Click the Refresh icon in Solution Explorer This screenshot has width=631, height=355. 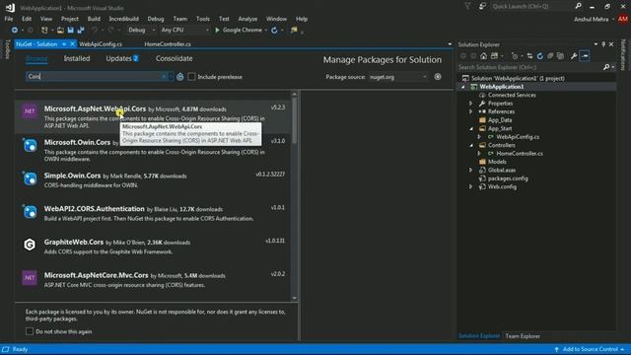click(540, 56)
